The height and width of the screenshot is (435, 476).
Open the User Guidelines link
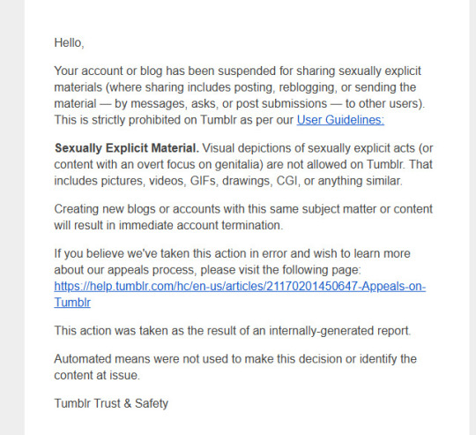(x=340, y=120)
